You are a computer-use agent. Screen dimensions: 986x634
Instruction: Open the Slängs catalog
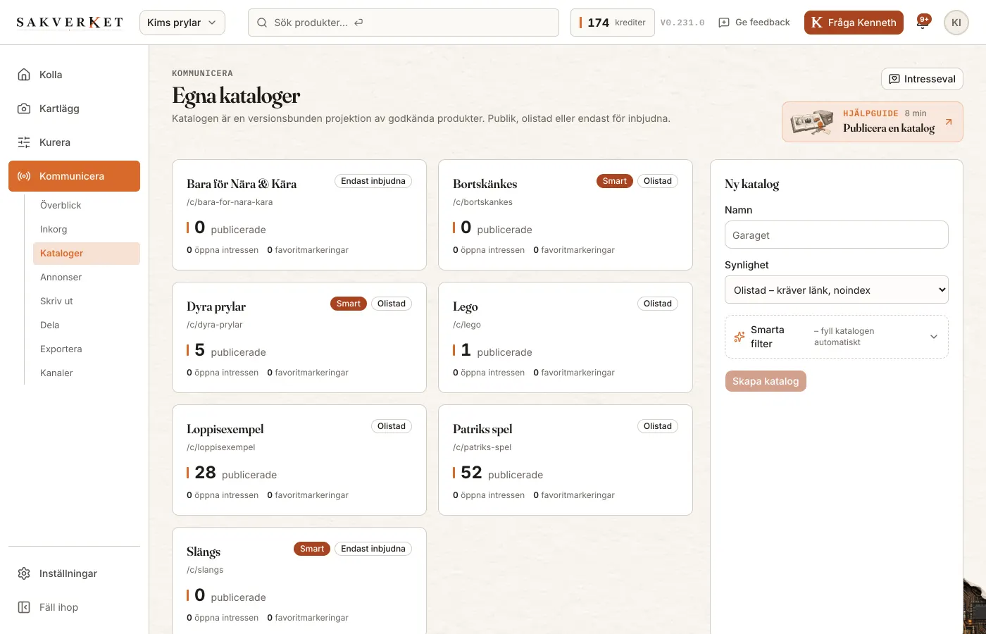[x=299, y=580]
